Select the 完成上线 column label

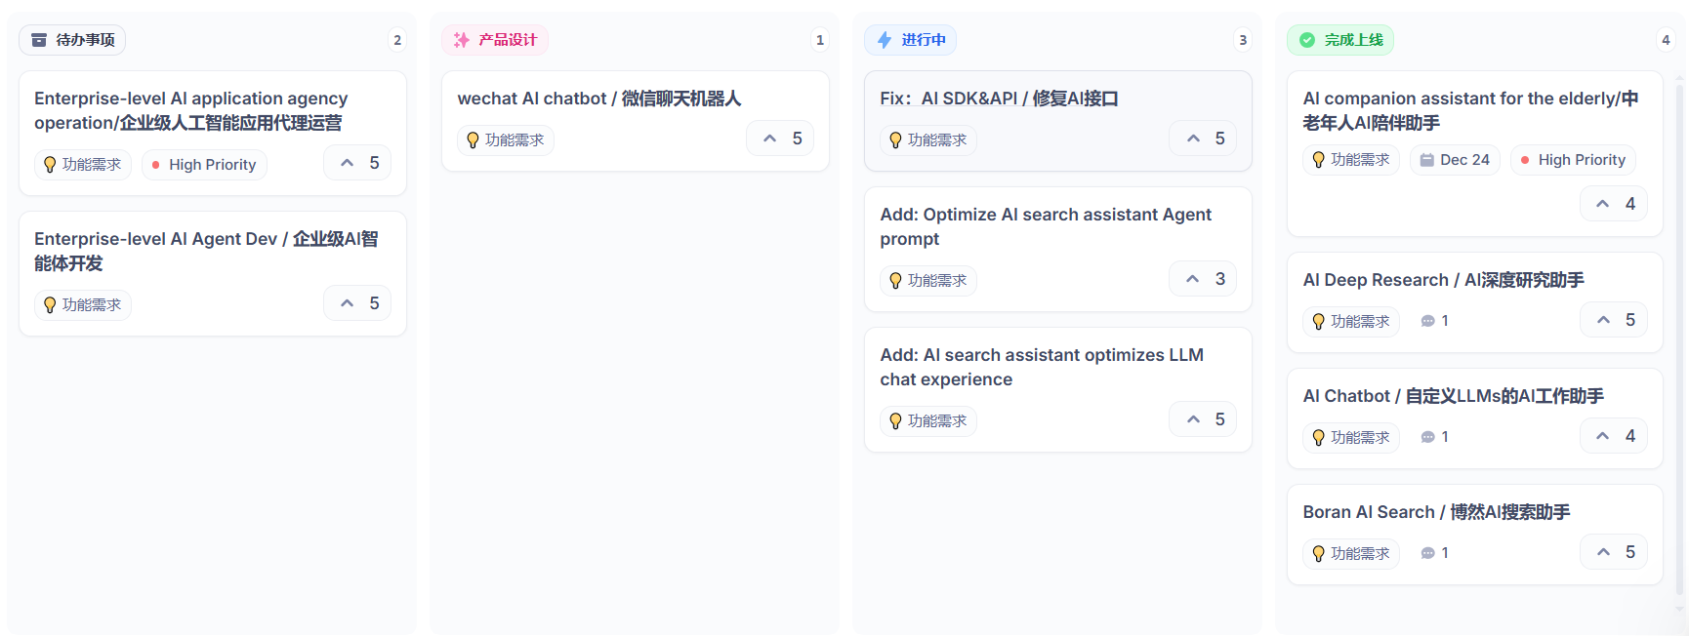pyautogui.click(x=1353, y=40)
